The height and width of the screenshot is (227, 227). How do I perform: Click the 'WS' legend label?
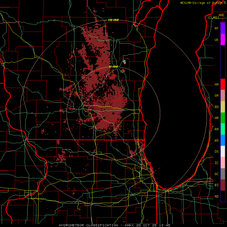click(216, 140)
